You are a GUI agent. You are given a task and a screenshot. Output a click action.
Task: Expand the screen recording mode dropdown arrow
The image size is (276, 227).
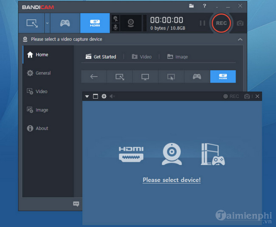47,23
